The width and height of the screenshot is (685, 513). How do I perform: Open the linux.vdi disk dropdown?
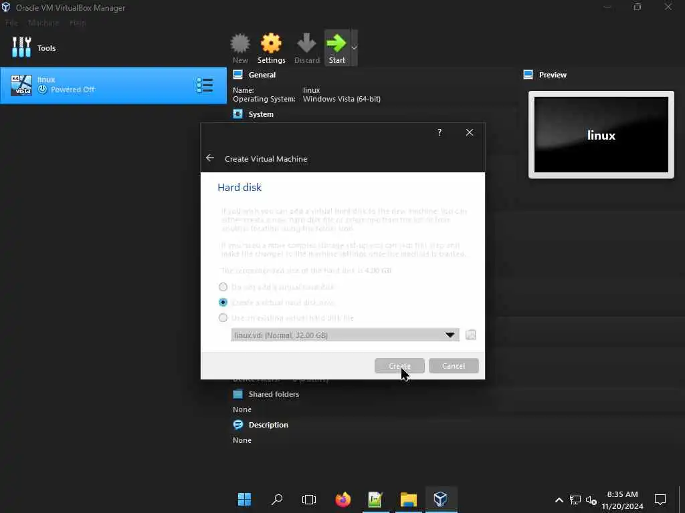click(x=345, y=335)
